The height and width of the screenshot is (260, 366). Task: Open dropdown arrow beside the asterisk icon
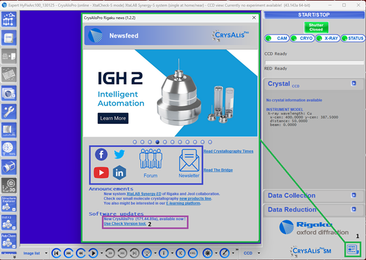216,253
